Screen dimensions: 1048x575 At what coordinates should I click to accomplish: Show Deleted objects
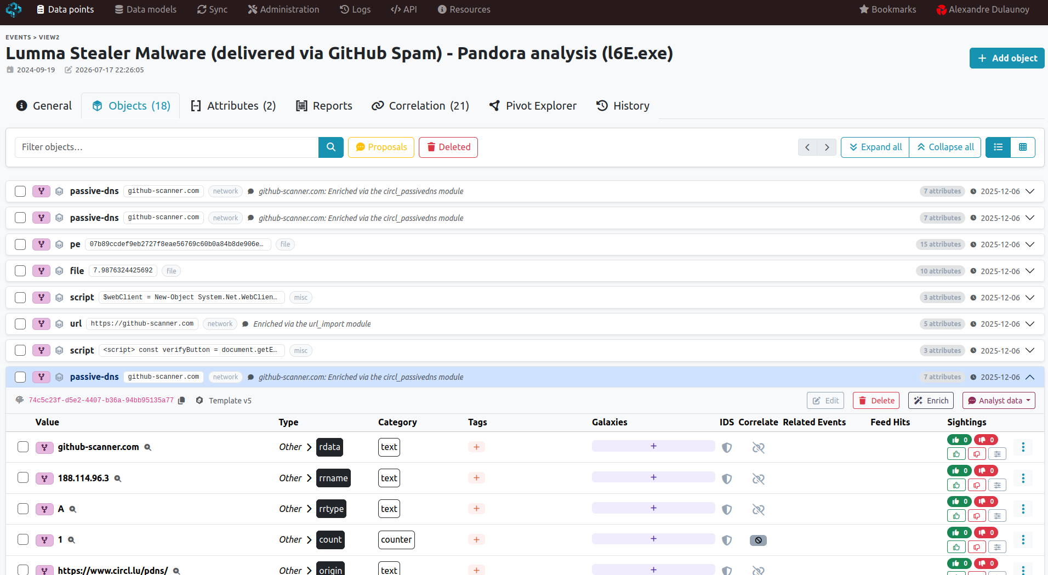click(x=448, y=147)
